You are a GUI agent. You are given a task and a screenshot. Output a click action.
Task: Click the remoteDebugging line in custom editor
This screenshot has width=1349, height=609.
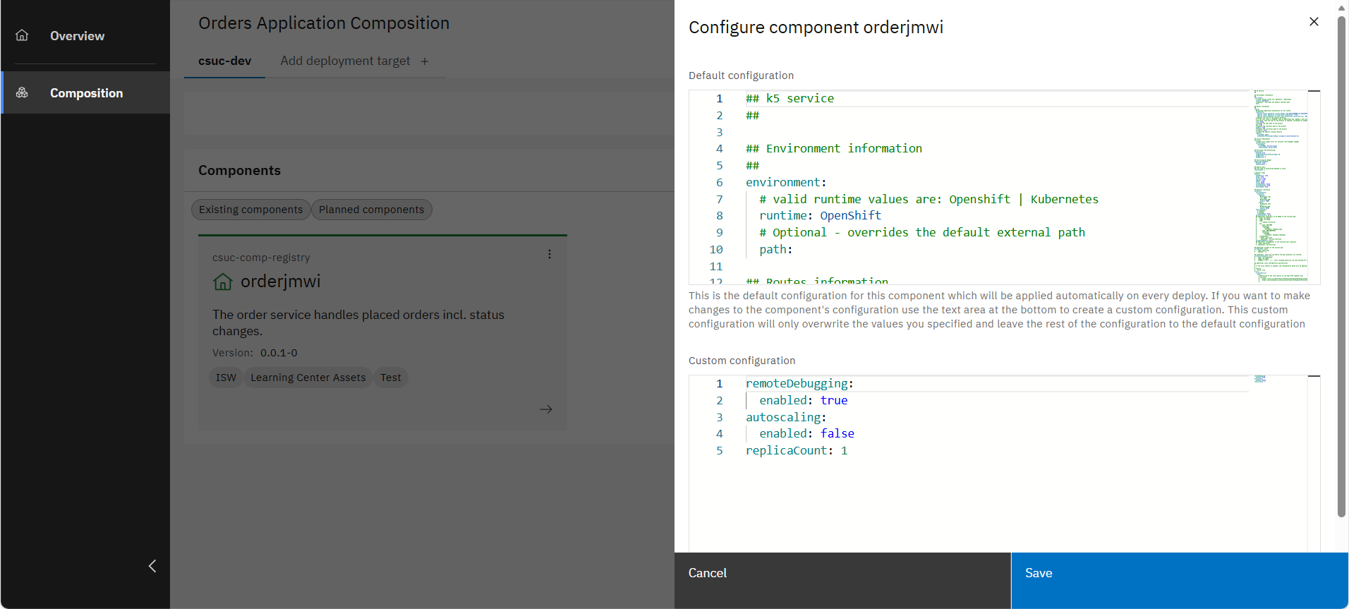click(x=799, y=383)
